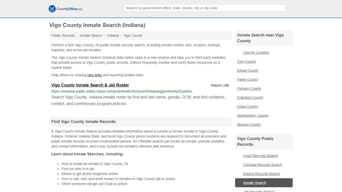Viewport: 342px width, 192px height.
Task: Select Vigo County breadcrumb
Action: click(133, 35)
